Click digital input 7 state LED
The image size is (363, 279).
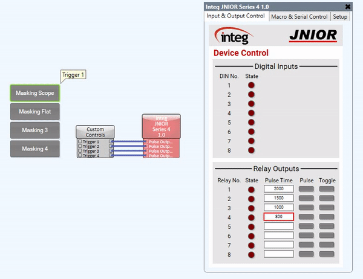[251, 141]
